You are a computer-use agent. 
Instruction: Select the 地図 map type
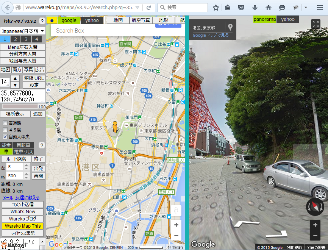[118, 20]
